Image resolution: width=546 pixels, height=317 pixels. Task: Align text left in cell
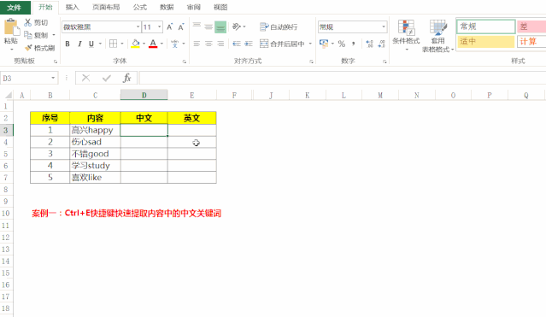point(197,44)
